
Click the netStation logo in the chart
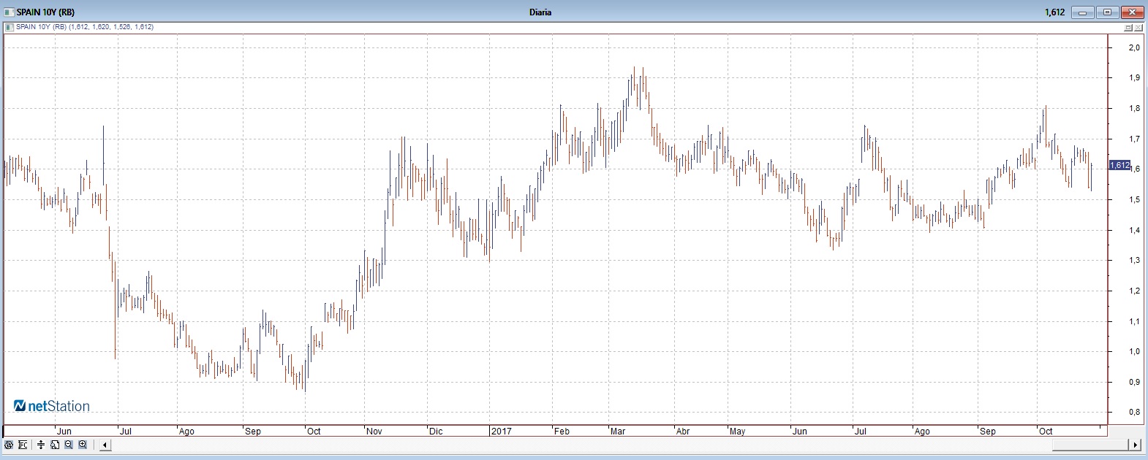52,406
